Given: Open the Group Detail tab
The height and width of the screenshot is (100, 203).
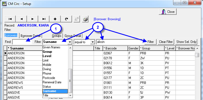Looking at the screenshot, I should [73, 36].
